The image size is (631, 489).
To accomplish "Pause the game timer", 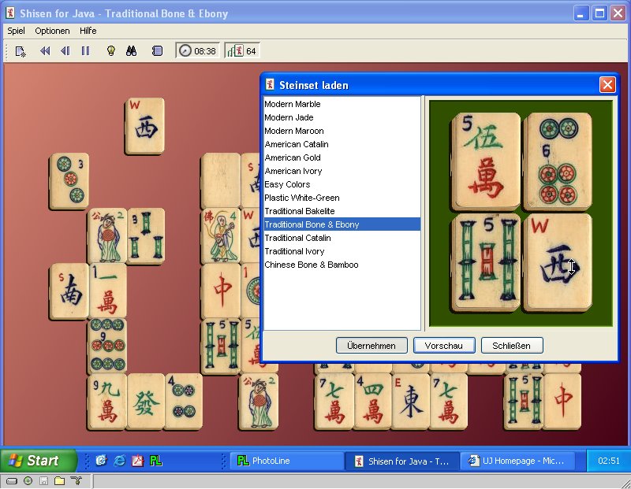I will click(85, 51).
